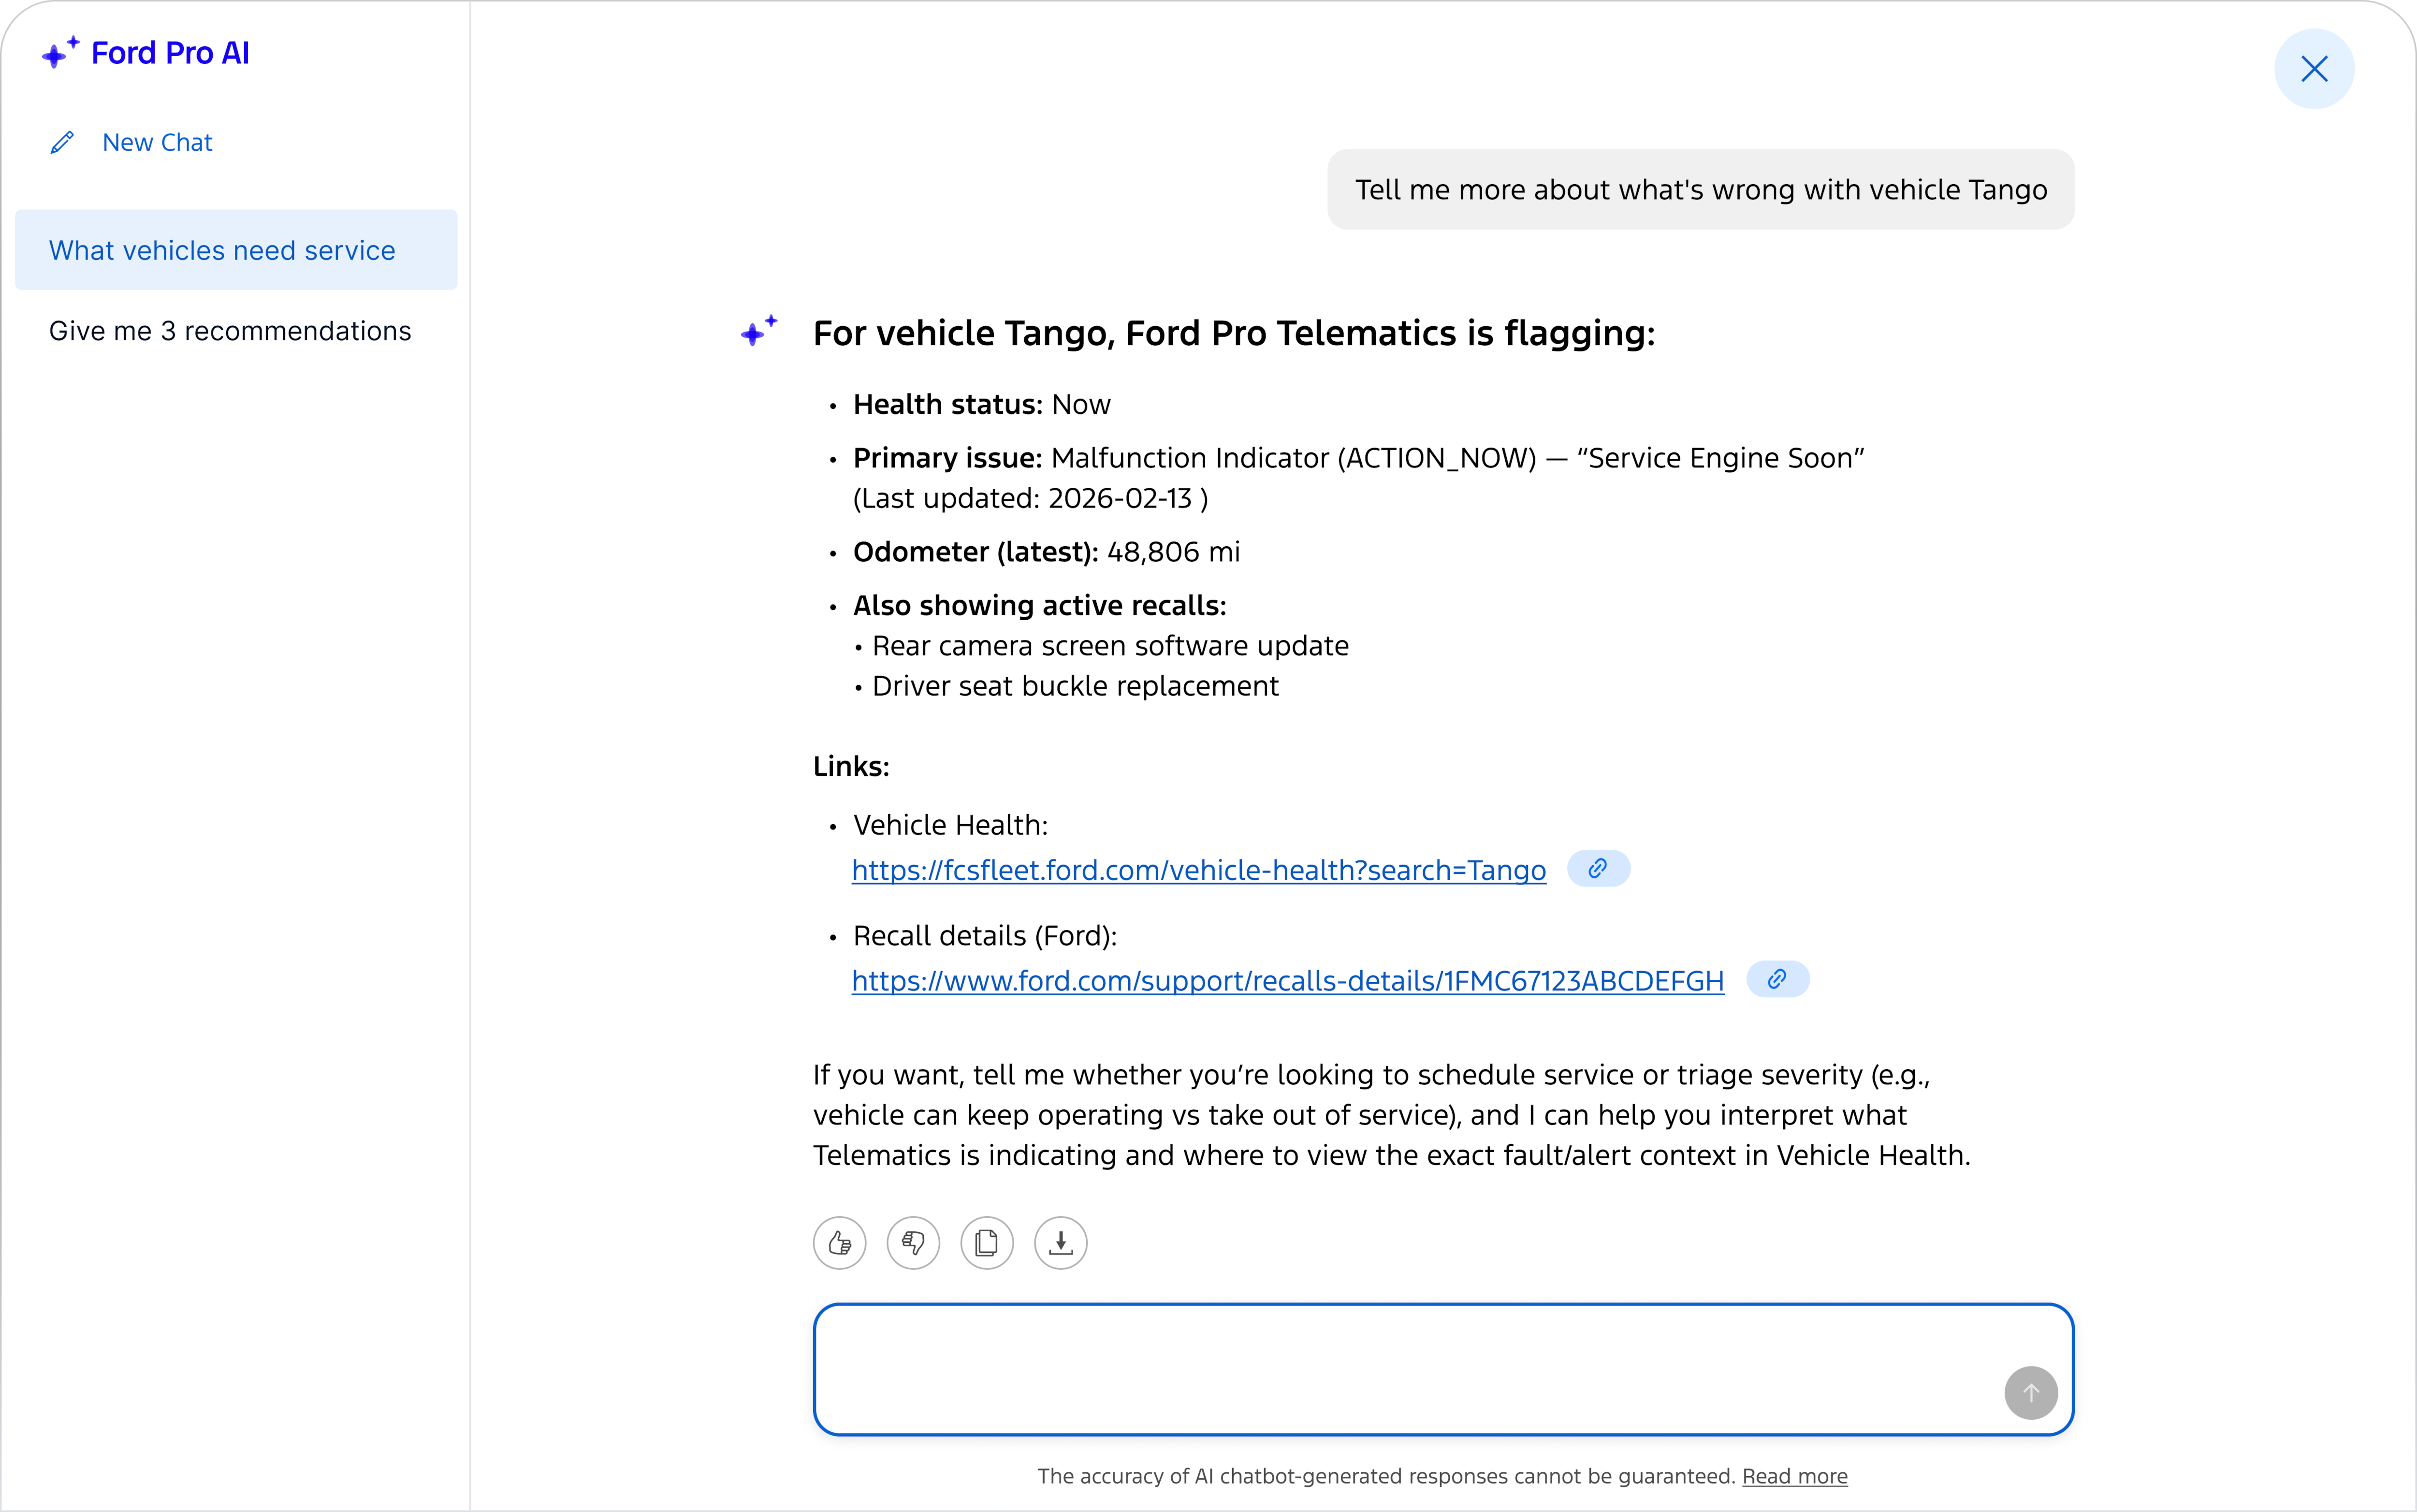Open the fcsfleet vehicle-health Tango link

click(1198, 870)
